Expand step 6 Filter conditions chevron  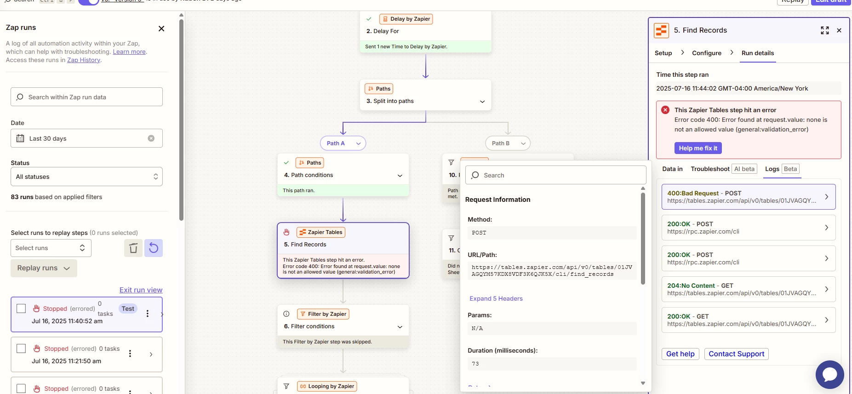400,327
